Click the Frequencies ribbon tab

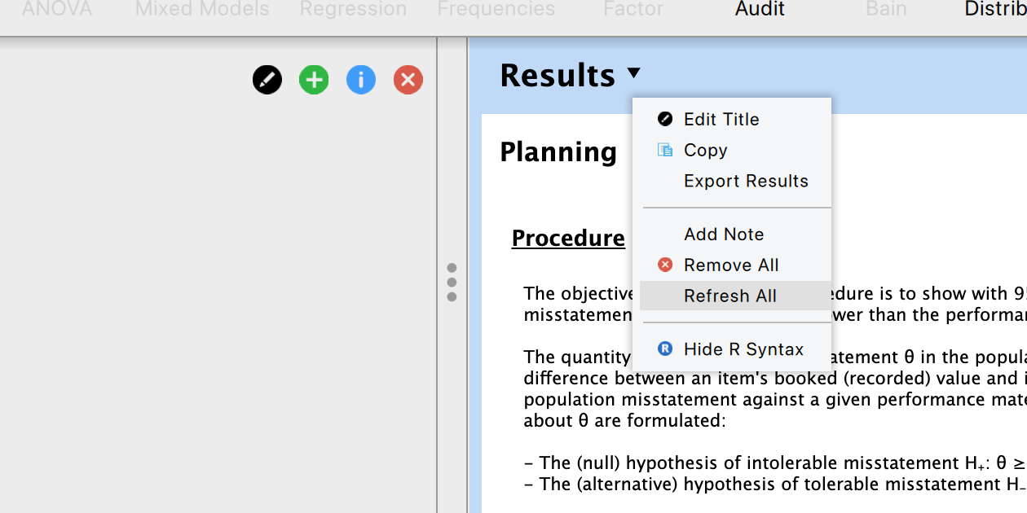coord(495,10)
